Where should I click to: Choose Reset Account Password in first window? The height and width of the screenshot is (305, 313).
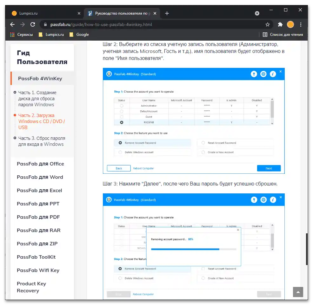[x=235, y=143]
